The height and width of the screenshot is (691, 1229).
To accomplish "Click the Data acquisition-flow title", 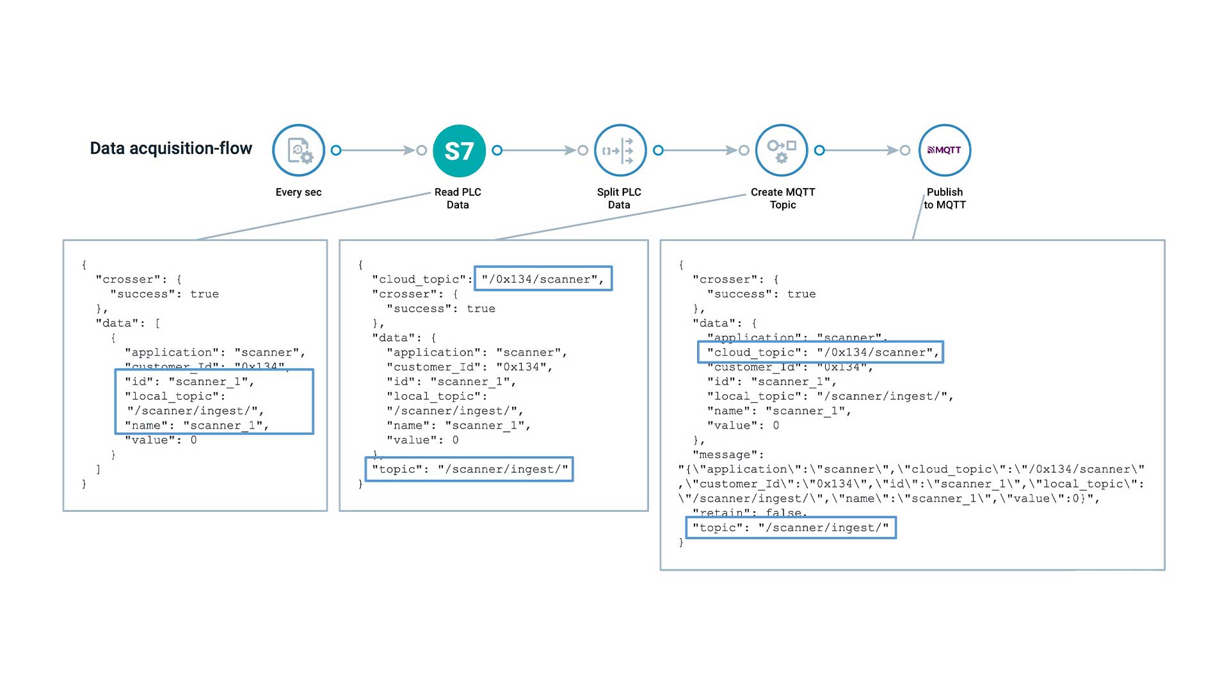I will (x=171, y=148).
